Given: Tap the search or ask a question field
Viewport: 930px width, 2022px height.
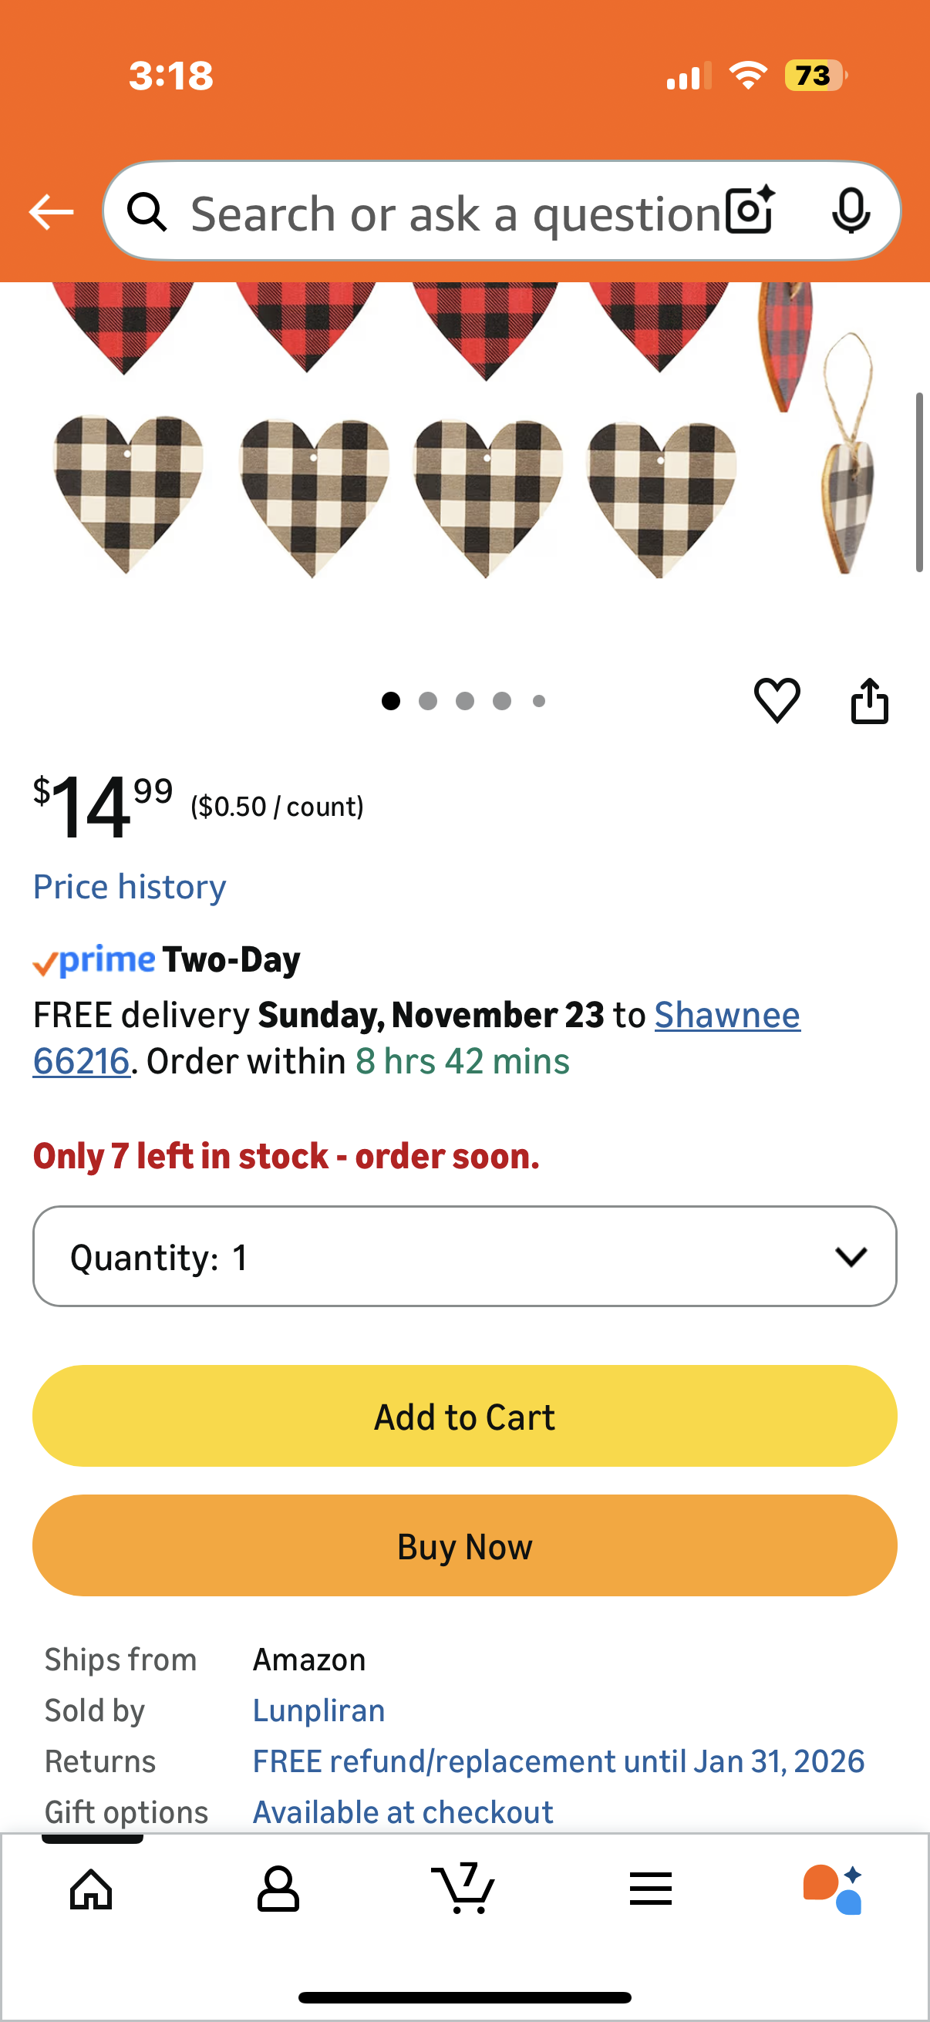Looking at the screenshot, I should [x=455, y=213].
